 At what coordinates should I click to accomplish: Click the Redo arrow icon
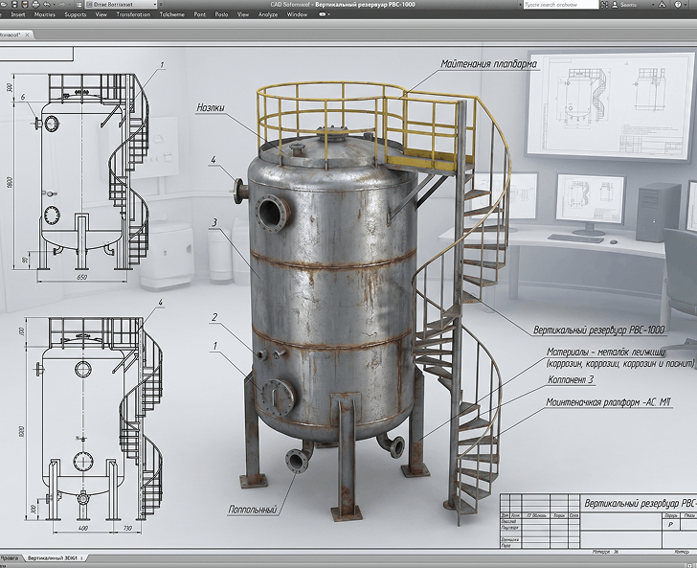[x=63, y=5]
